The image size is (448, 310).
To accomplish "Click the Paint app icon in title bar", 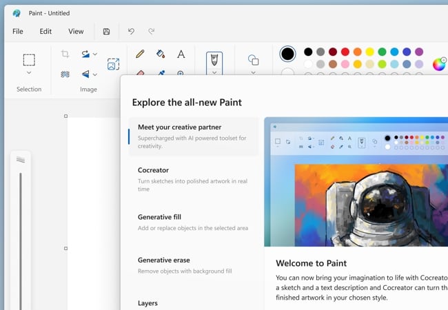I will point(17,13).
